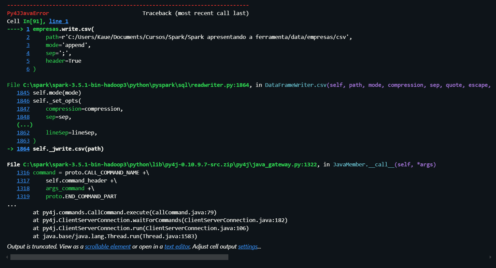The image size is (496, 268).
Task: Open readwriter.py line 1863 link
Action: [x=23, y=141]
